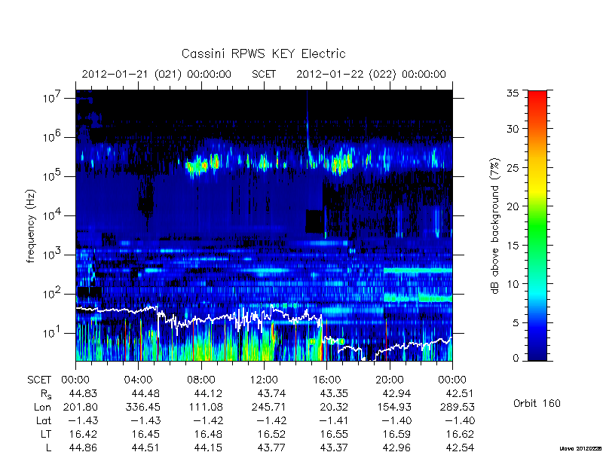Click the 'Rs' row label
The height and width of the screenshot is (452, 603).
[x=46, y=394]
